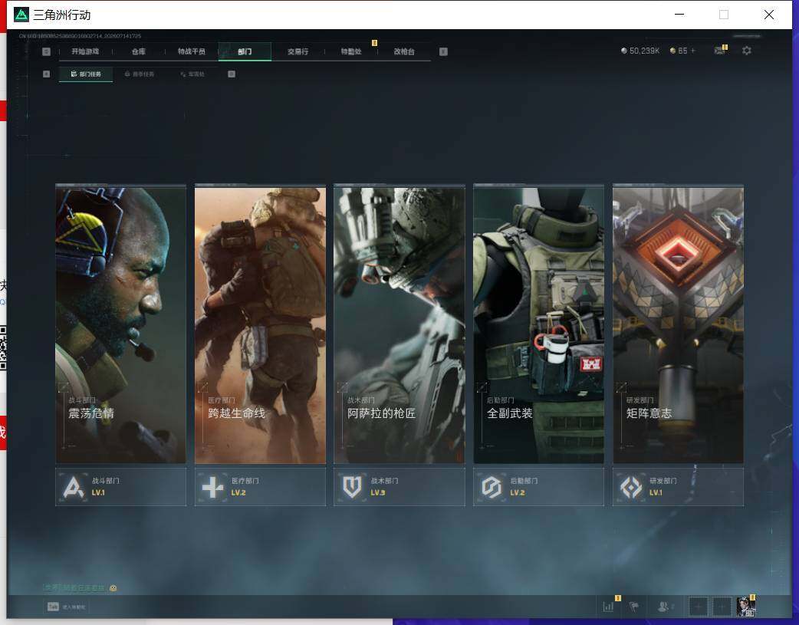Open the flag icon in the bottom bar
The width and height of the screenshot is (799, 625).
coord(634,607)
